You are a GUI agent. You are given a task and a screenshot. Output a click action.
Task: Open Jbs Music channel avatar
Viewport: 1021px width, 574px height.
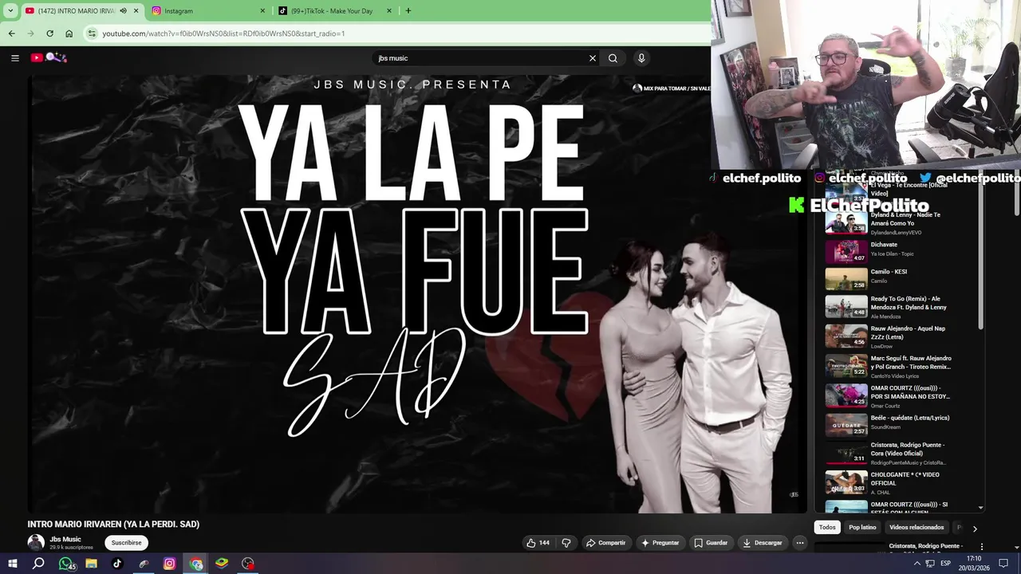36,542
